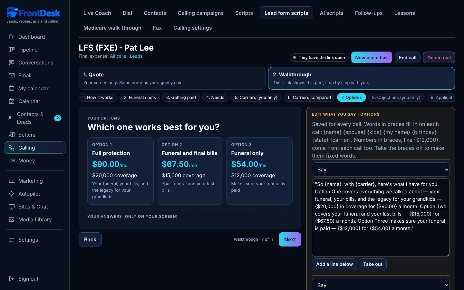
Task: Jump to step 6. Carriers compared
Action: (x=309, y=97)
